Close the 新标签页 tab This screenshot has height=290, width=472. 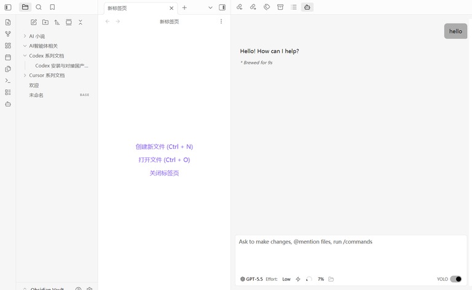[171, 8]
